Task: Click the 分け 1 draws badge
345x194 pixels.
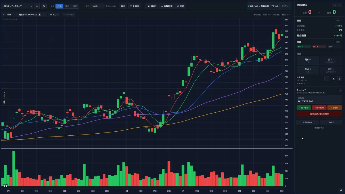Action: tap(334, 47)
